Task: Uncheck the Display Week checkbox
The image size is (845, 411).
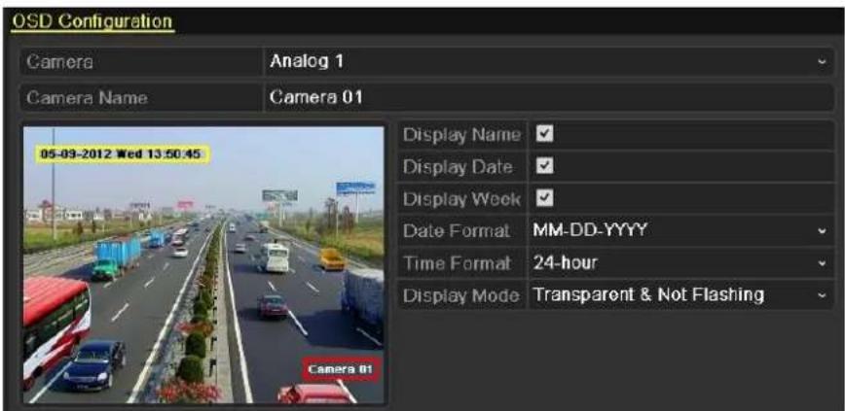Action: coord(545,198)
